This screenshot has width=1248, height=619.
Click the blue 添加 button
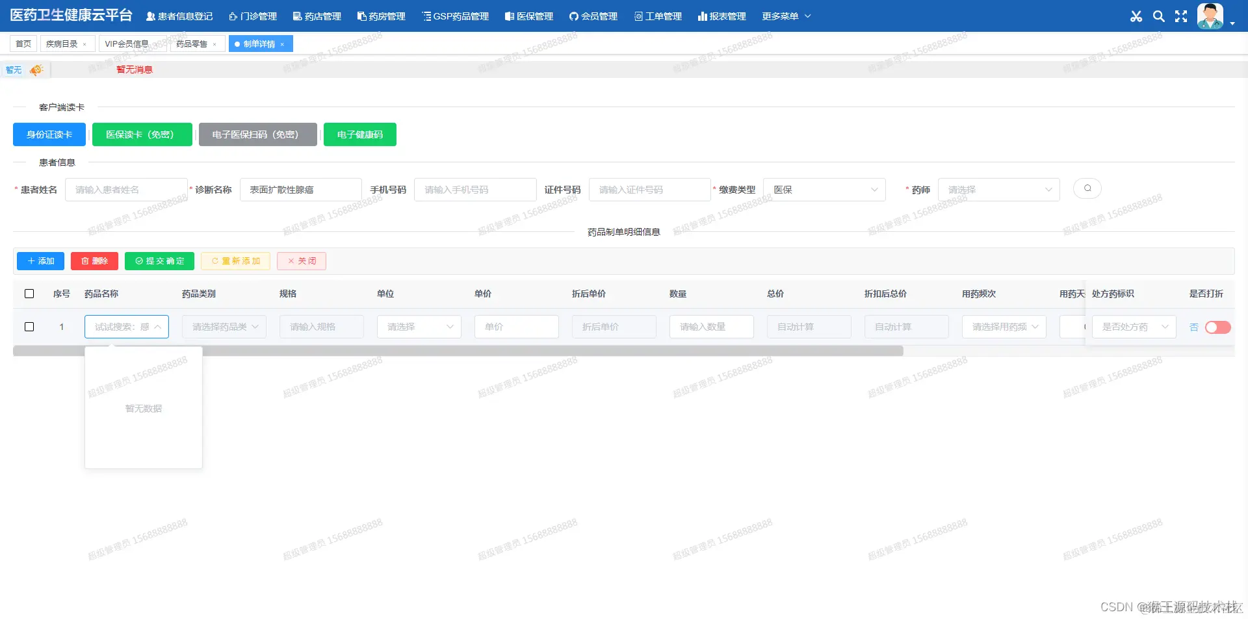(40, 261)
